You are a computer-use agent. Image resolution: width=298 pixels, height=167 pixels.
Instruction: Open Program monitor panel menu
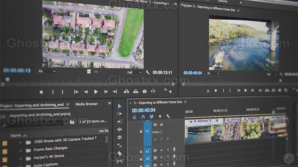(x=238, y=10)
